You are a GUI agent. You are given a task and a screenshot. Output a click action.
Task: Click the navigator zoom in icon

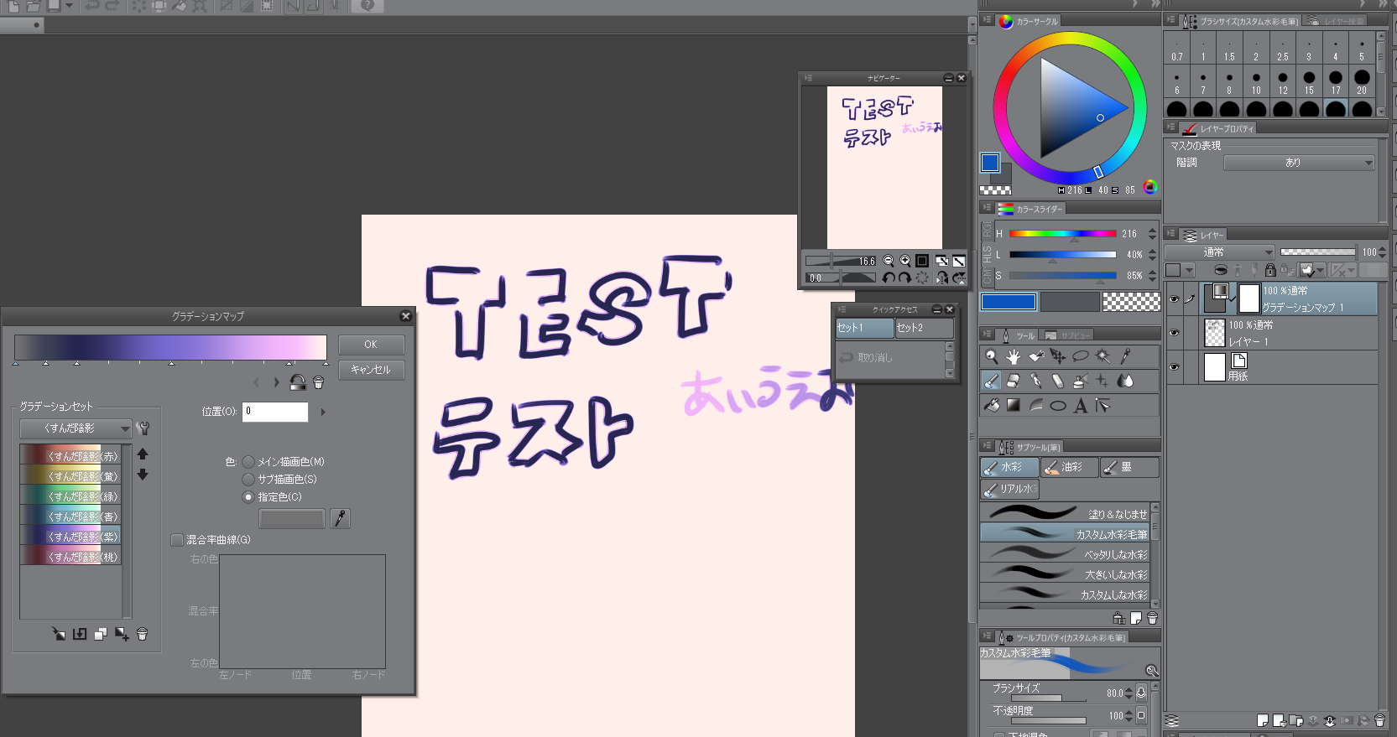[904, 261]
